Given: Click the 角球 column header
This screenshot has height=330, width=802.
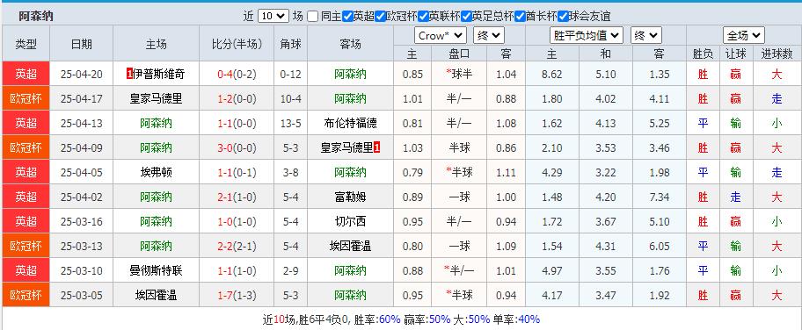Looking at the screenshot, I should pyautogui.click(x=290, y=44).
